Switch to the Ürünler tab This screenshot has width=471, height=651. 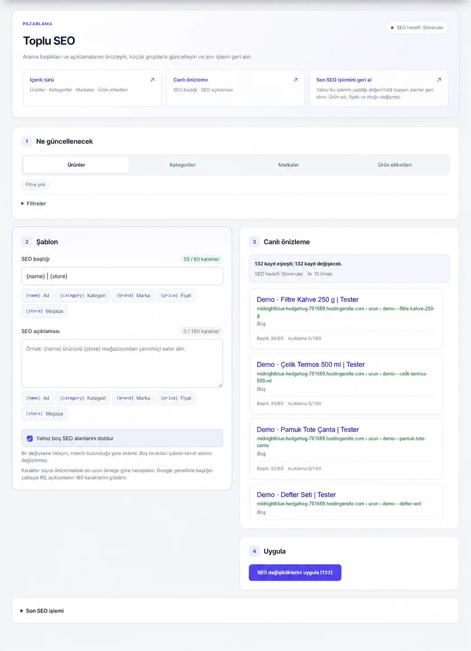pyautogui.click(x=76, y=165)
